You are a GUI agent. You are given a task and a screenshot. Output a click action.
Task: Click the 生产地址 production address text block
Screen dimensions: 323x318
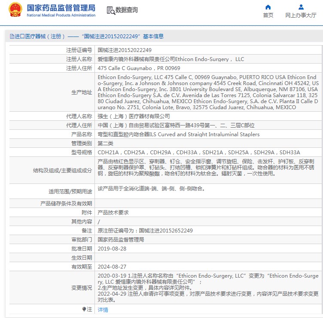[x=208, y=92]
